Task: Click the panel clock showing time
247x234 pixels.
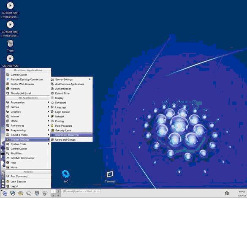Action: point(242,192)
